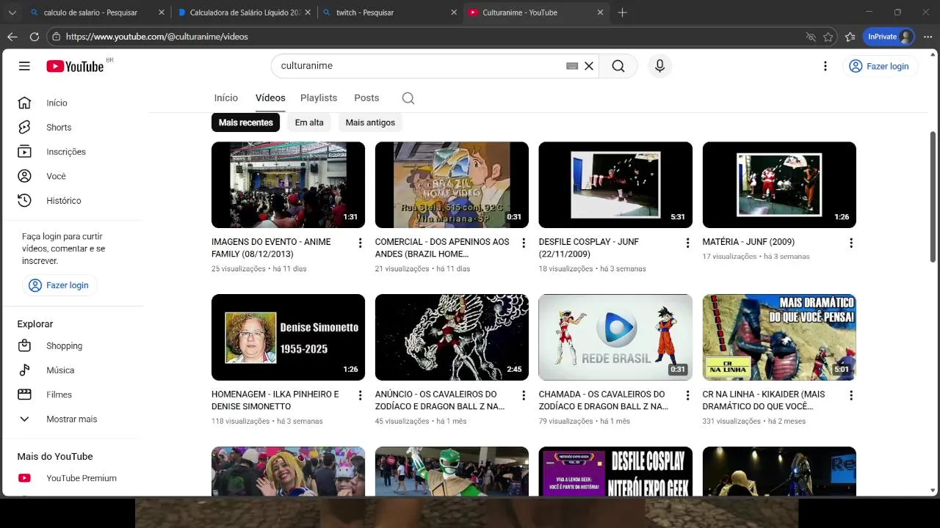The image size is (940, 528).
Task: Open the browser favorites list icon
Action: [850, 37]
